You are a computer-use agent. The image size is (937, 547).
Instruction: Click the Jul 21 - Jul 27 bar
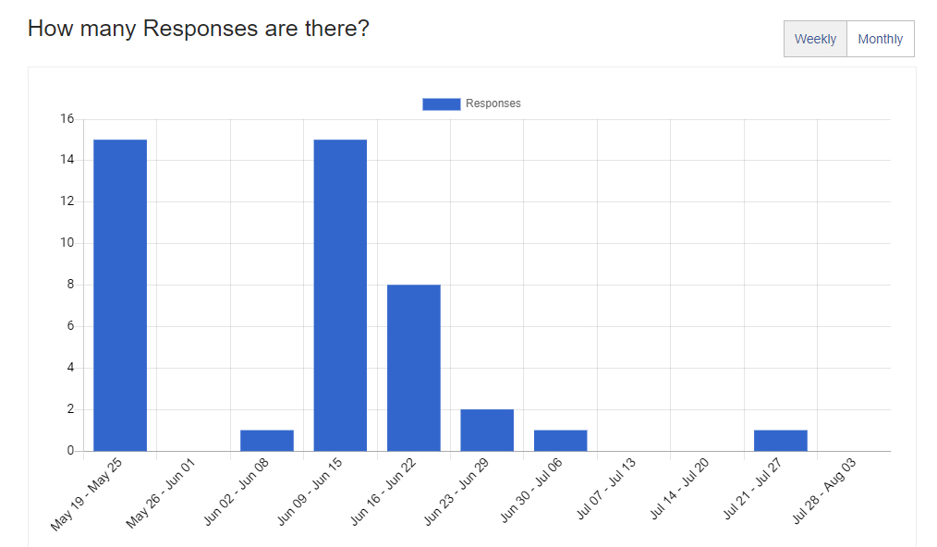[780, 440]
